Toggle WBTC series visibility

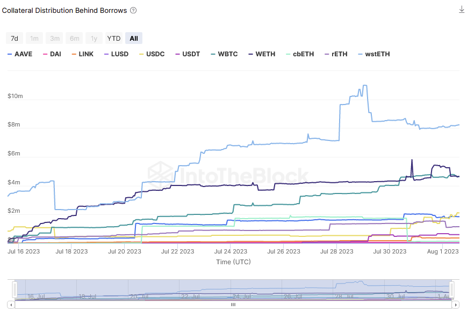pos(227,54)
